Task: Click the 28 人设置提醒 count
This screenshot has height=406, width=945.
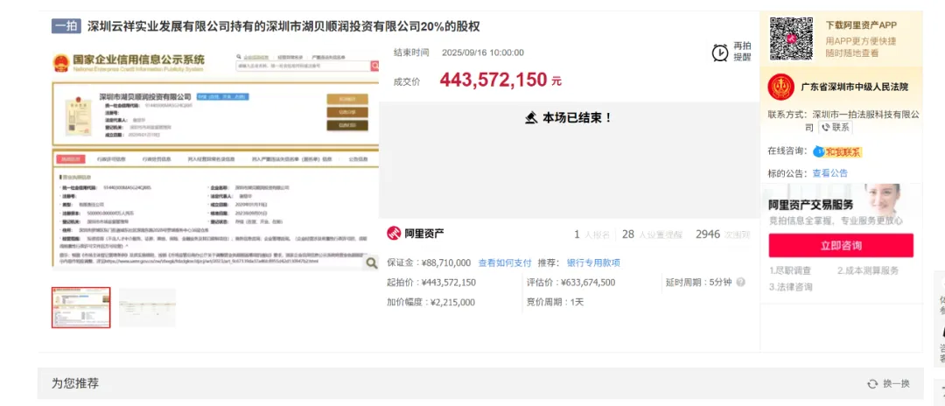Action: click(x=653, y=234)
